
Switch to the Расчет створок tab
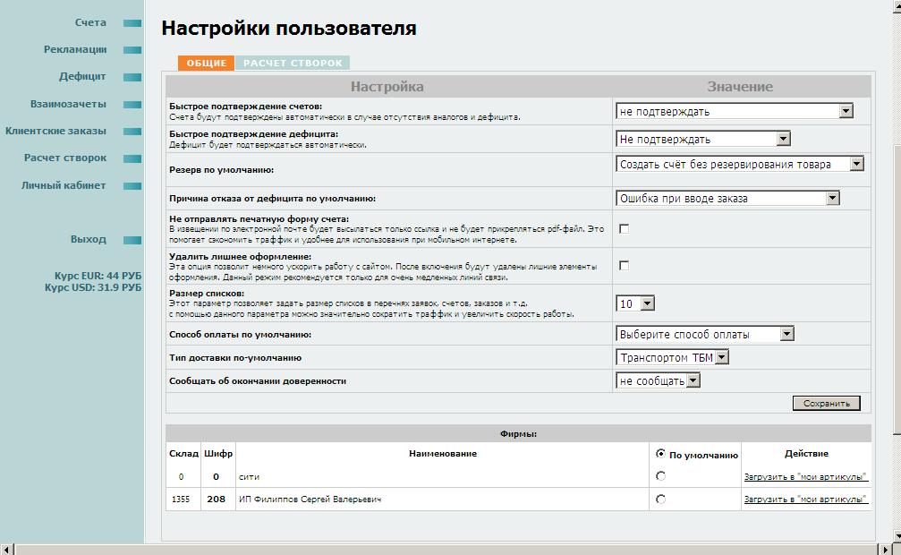[x=293, y=64]
